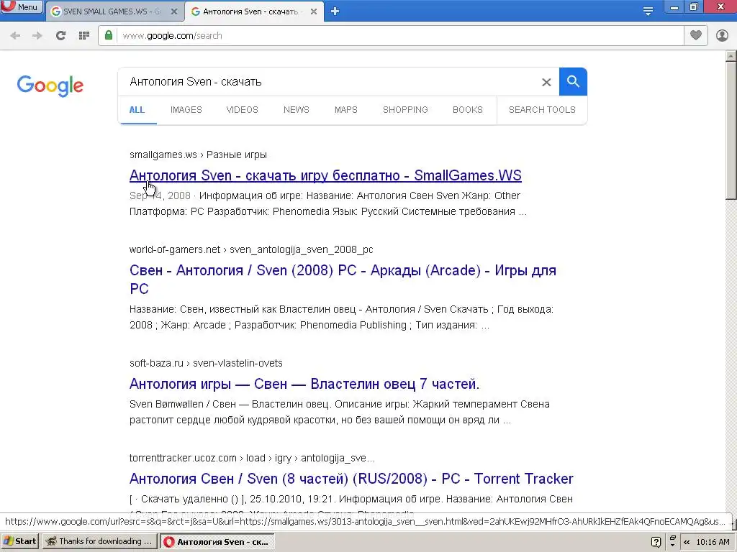Run search with blue magnifier button
The width and height of the screenshot is (737, 552).
[573, 82]
